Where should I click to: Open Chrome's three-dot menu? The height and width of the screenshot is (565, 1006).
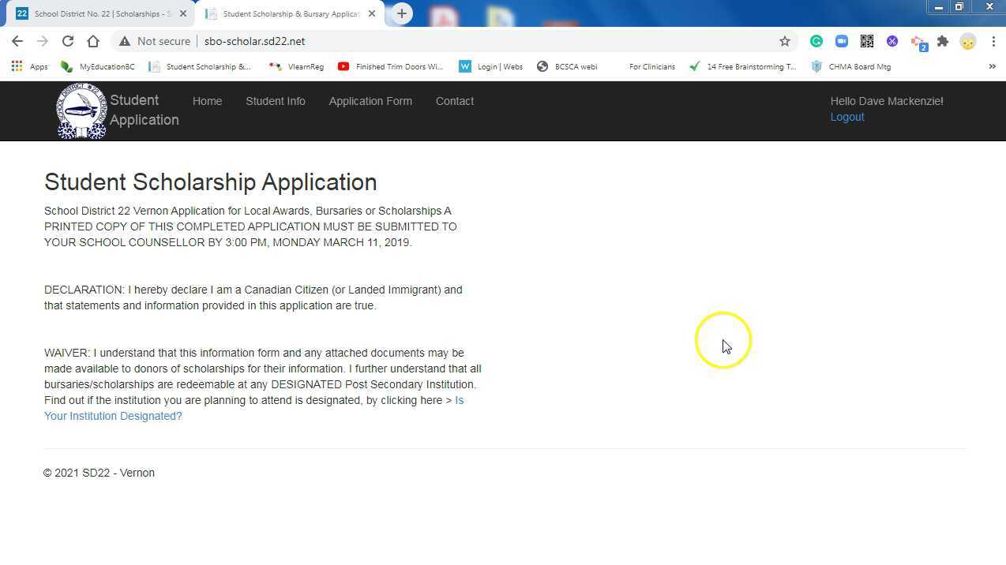[993, 41]
